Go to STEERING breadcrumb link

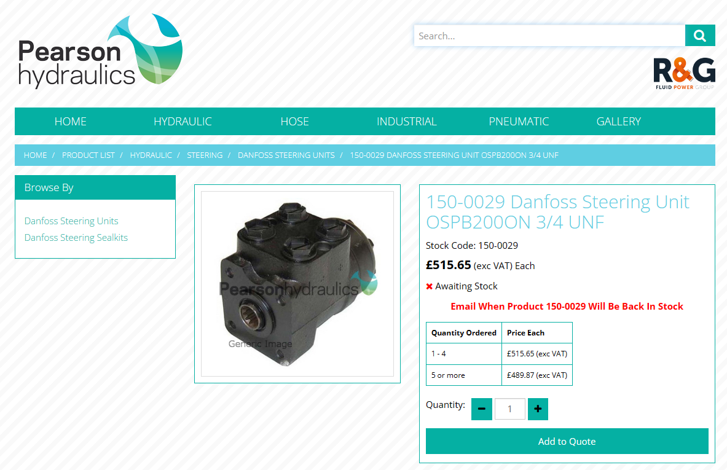(205, 155)
